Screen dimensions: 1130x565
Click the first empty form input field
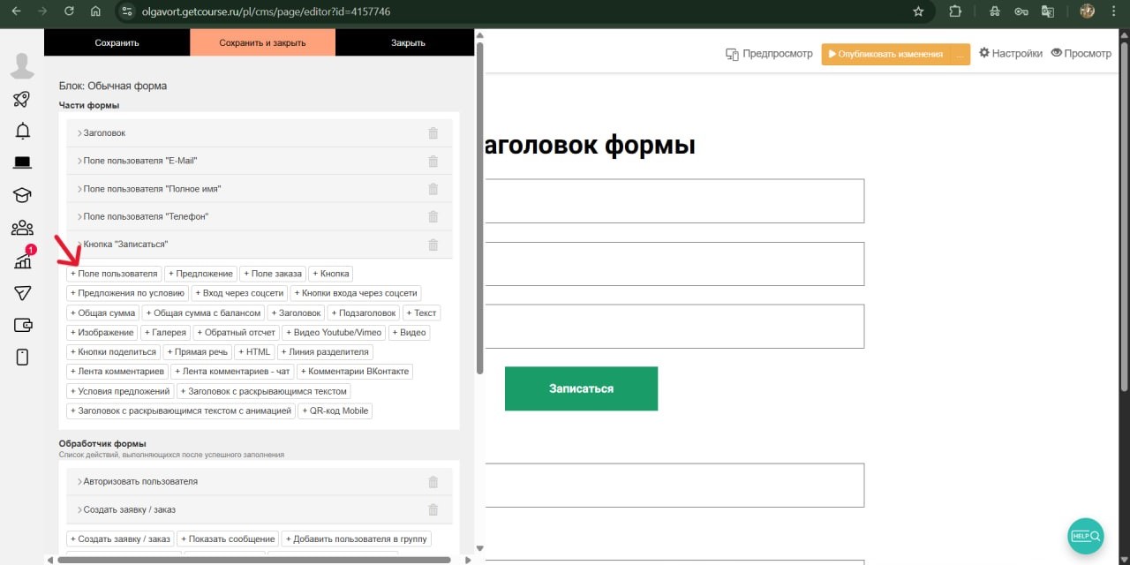[x=674, y=201]
